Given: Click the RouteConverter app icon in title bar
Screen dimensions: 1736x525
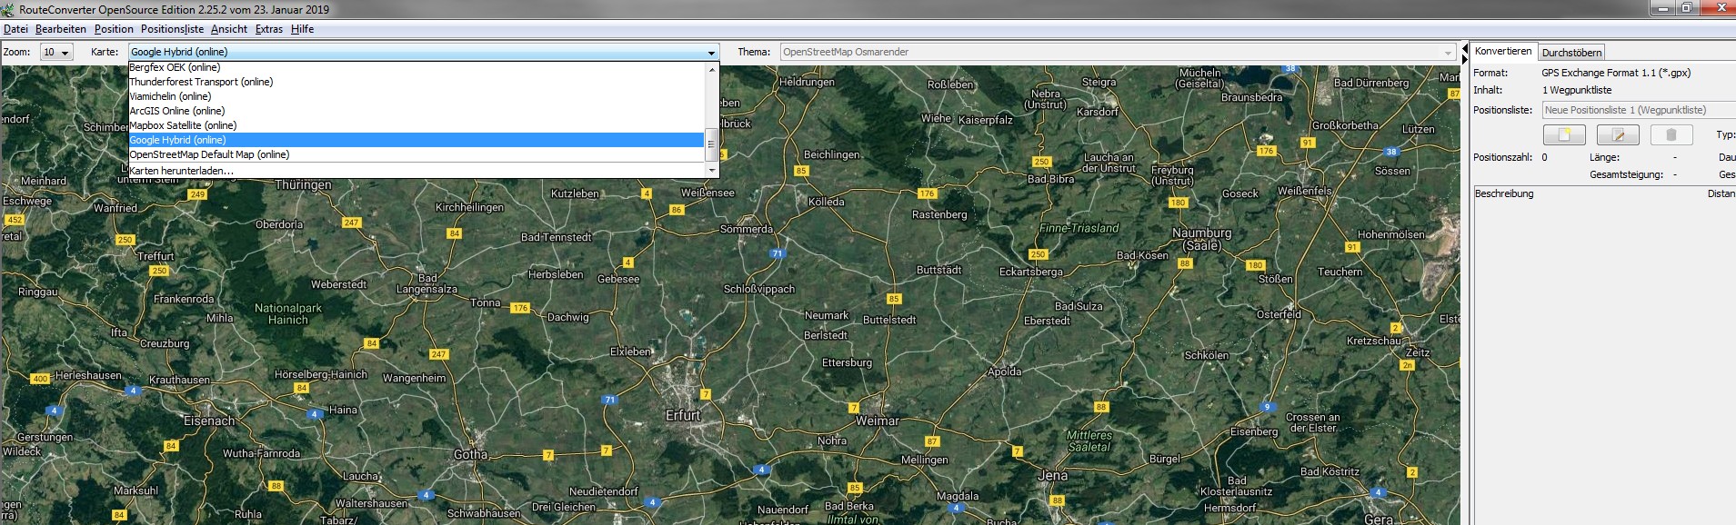Looking at the screenshot, I should point(9,9).
